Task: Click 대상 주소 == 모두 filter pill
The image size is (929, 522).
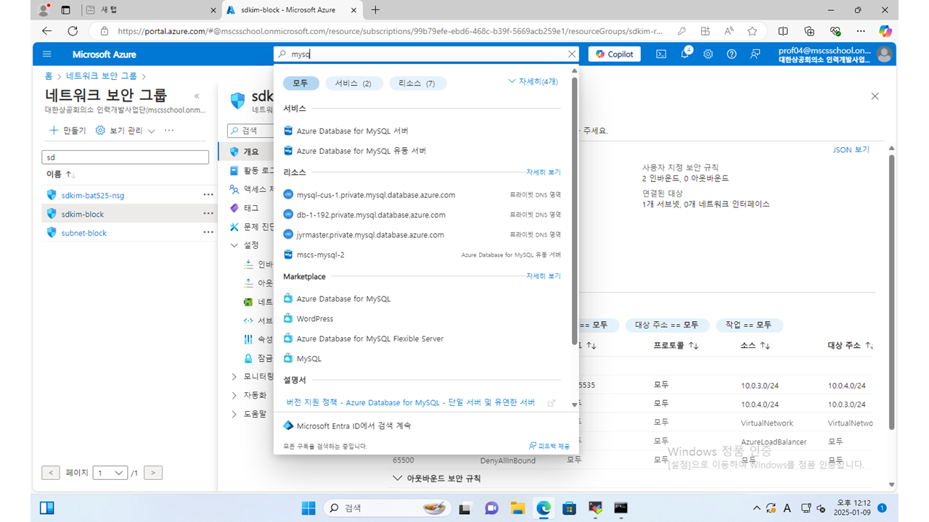Action: coord(666,326)
